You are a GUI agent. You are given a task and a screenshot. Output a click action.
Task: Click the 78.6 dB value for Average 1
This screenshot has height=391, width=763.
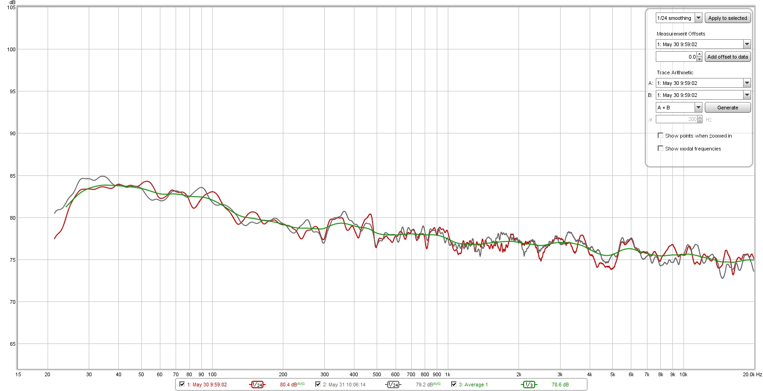560,385
